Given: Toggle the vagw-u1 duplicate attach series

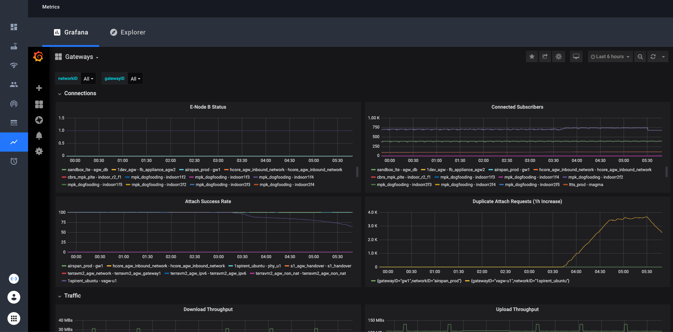Looking at the screenshot, I should point(520,281).
